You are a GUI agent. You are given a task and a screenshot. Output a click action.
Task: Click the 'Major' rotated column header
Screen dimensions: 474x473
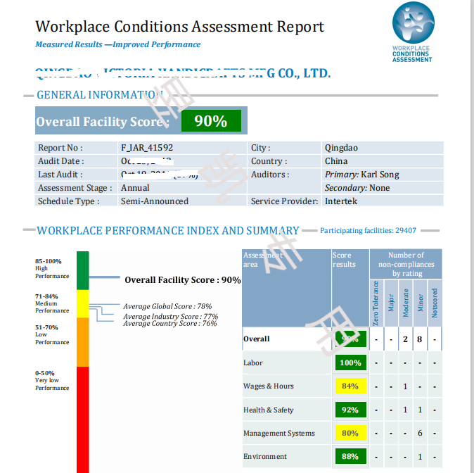(x=391, y=303)
